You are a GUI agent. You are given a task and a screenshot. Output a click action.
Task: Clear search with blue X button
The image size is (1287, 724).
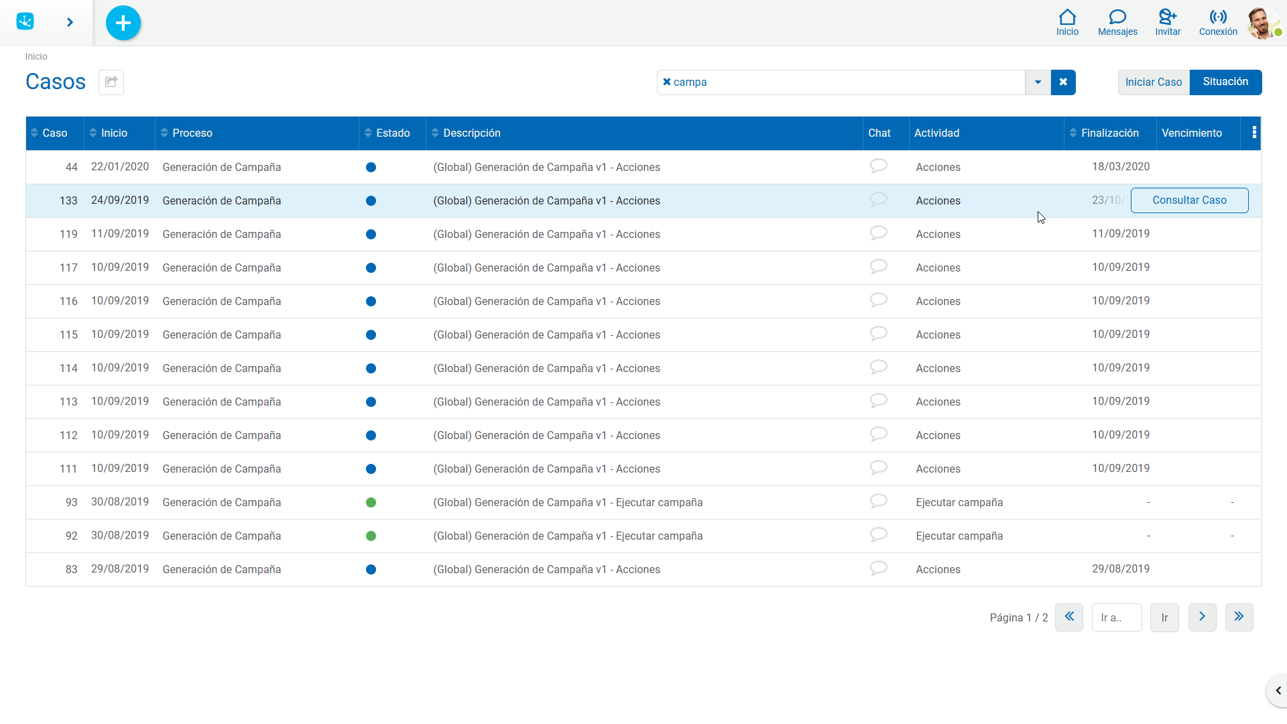pos(1063,82)
